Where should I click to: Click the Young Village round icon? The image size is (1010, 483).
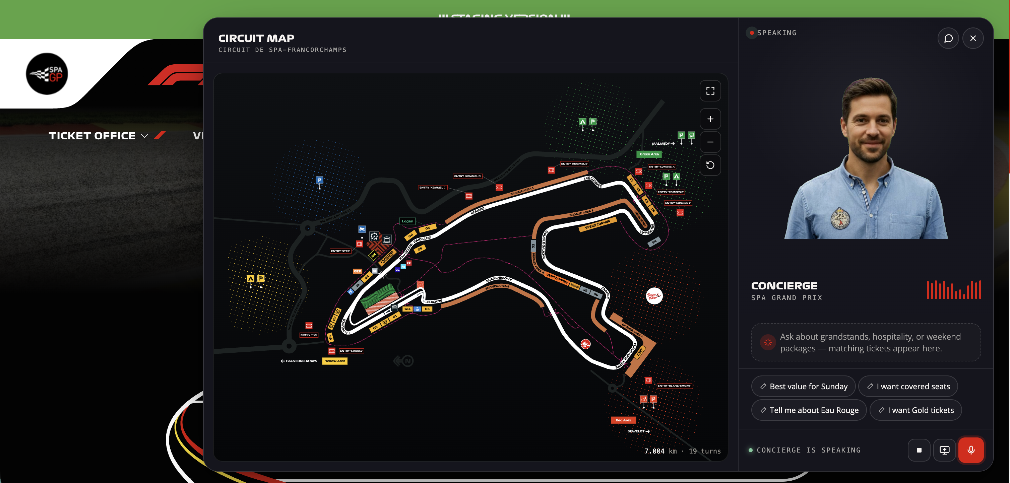[654, 296]
